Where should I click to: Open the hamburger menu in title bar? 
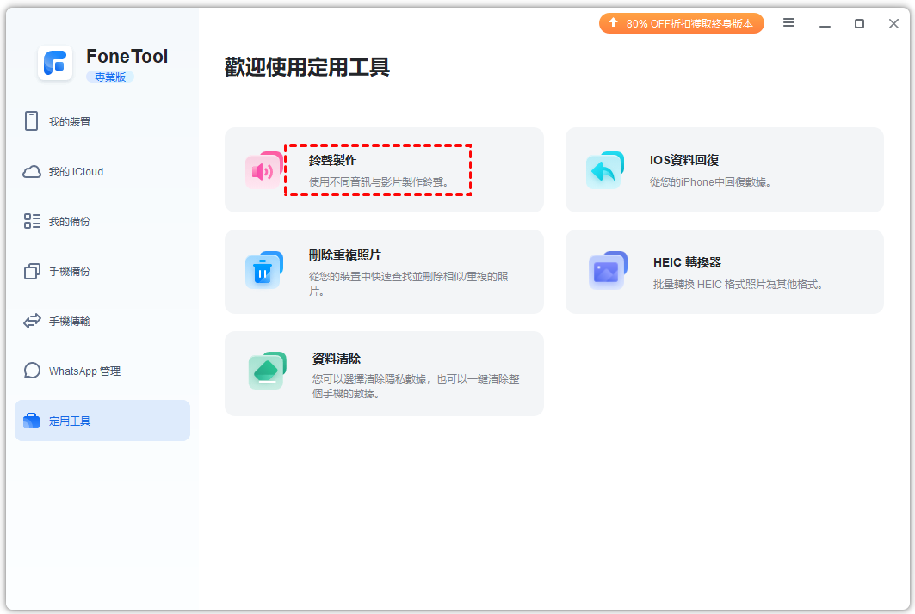point(788,23)
